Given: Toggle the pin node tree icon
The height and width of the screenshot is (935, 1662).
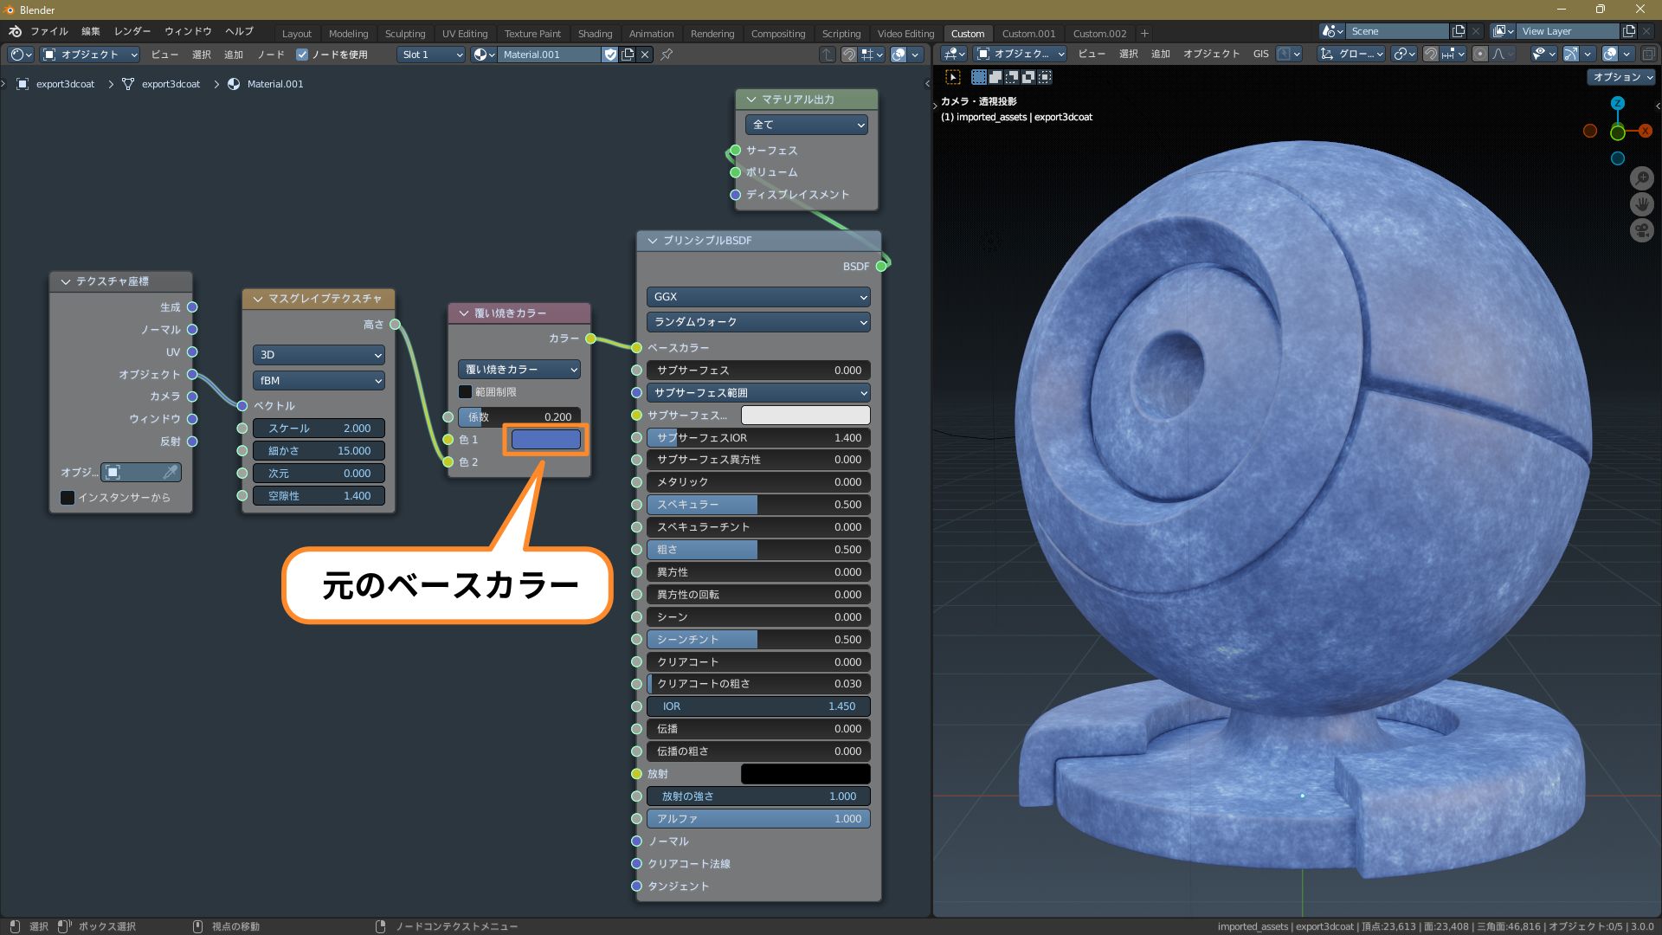Looking at the screenshot, I should pos(667,55).
